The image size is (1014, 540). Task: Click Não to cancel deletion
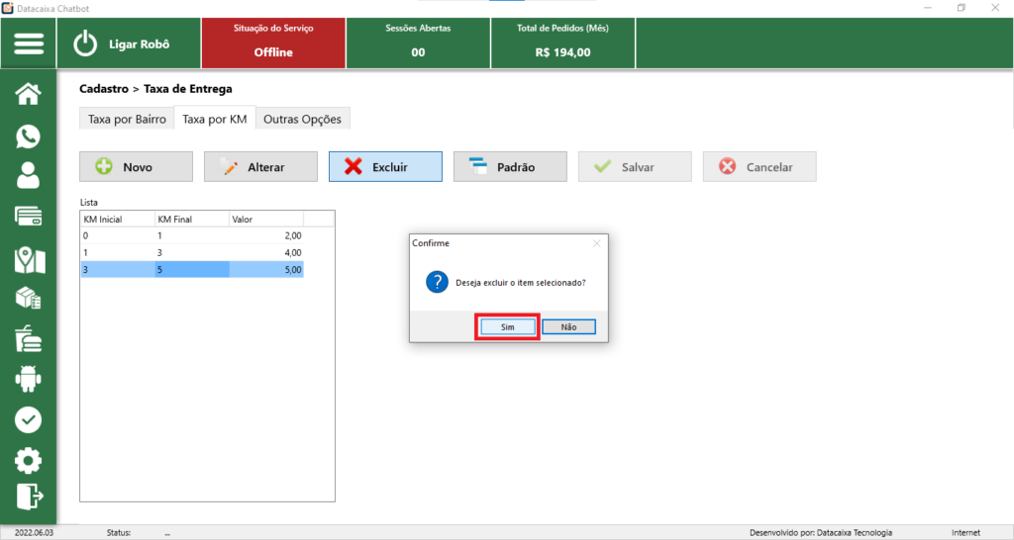[x=568, y=326]
